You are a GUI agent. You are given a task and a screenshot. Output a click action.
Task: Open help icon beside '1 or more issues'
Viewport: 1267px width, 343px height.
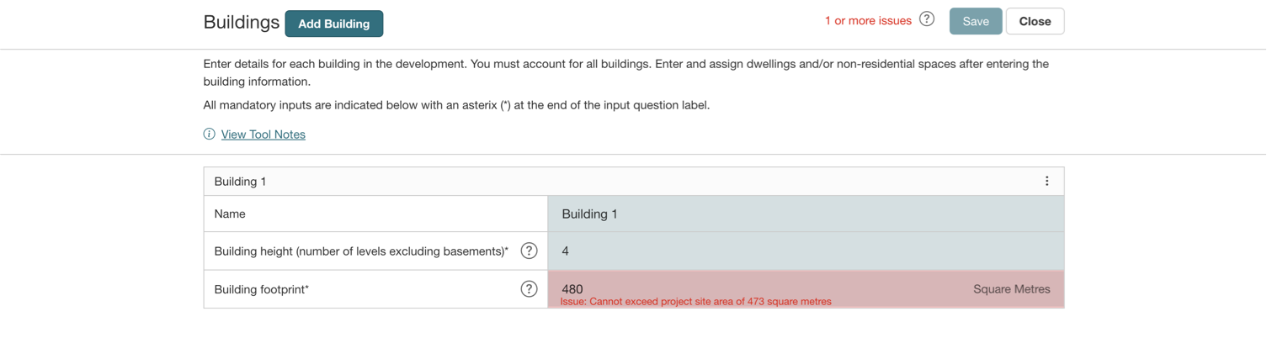tap(927, 19)
